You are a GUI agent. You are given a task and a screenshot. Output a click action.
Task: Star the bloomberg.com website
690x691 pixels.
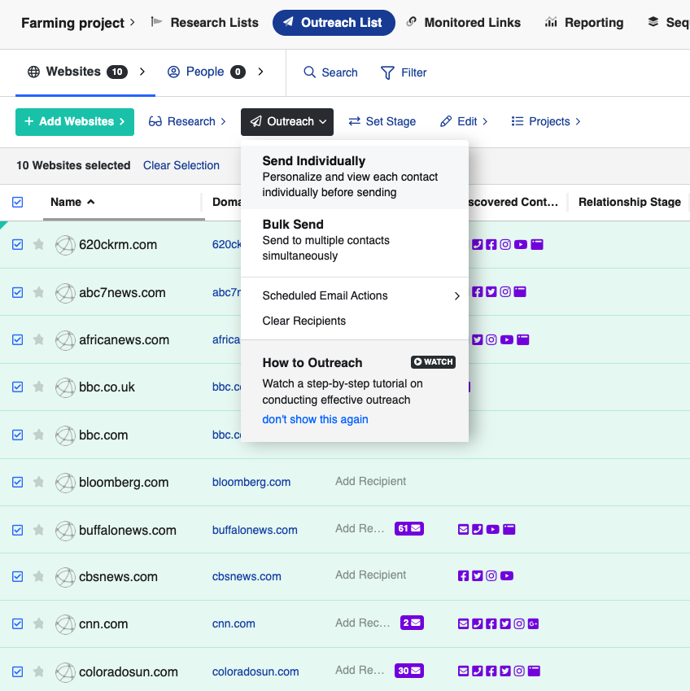tap(38, 482)
